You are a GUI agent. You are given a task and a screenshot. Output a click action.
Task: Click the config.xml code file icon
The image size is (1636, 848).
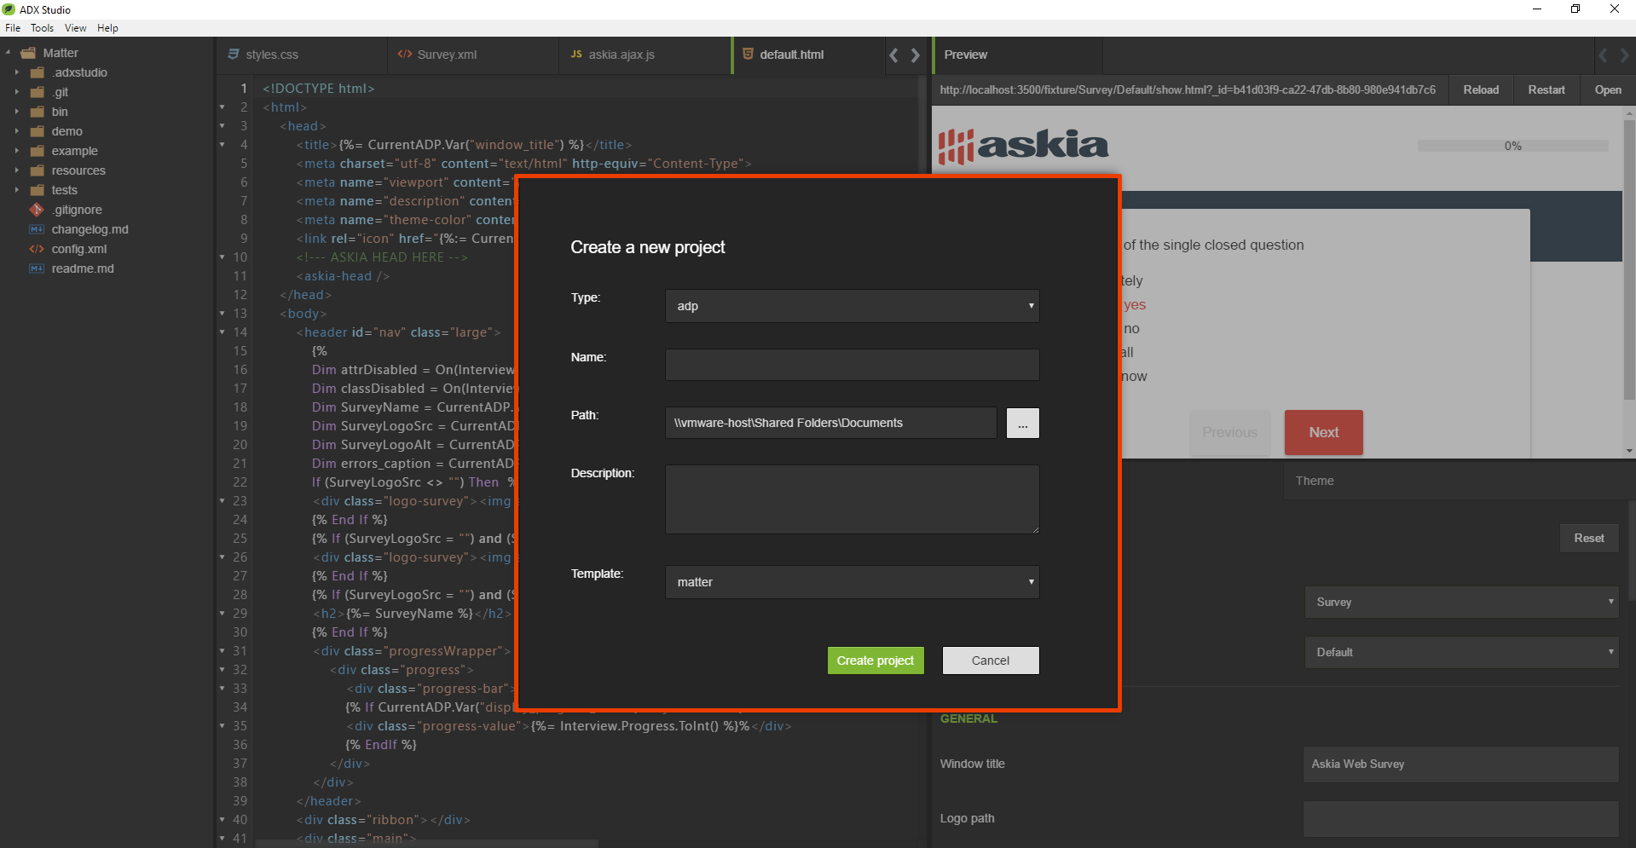(37, 249)
